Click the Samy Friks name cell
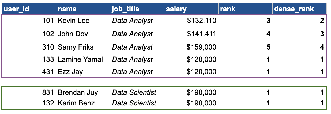Screen dimensions: 331x114 tap(83, 47)
